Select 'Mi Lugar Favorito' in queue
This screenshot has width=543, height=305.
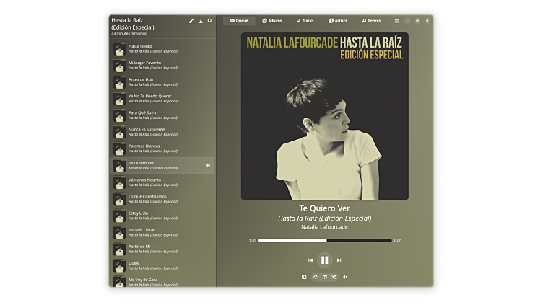point(162,66)
